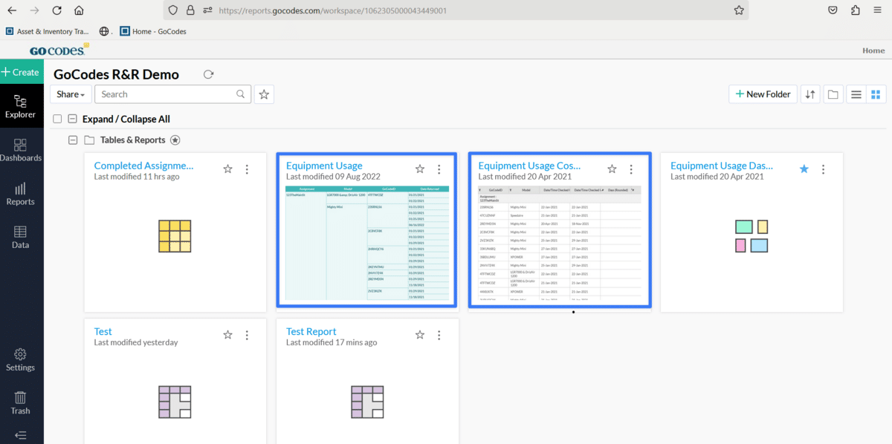Show favorites with the star filter button
Screen dimensions: 892x444
point(264,94)
